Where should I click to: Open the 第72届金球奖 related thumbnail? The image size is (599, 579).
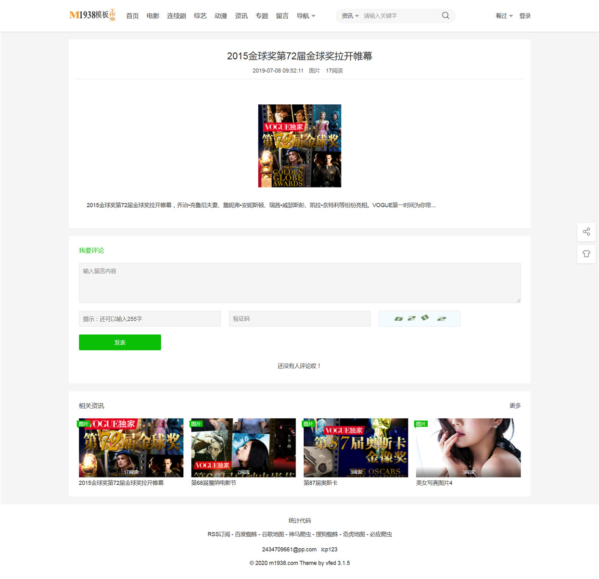pos(131,448)
